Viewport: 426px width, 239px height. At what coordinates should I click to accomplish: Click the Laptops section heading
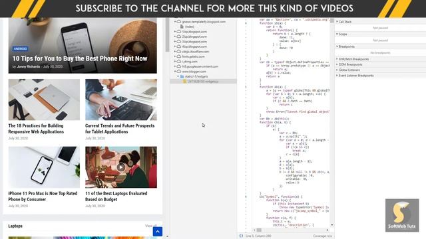pyautogui.click(x=15, y=226)
